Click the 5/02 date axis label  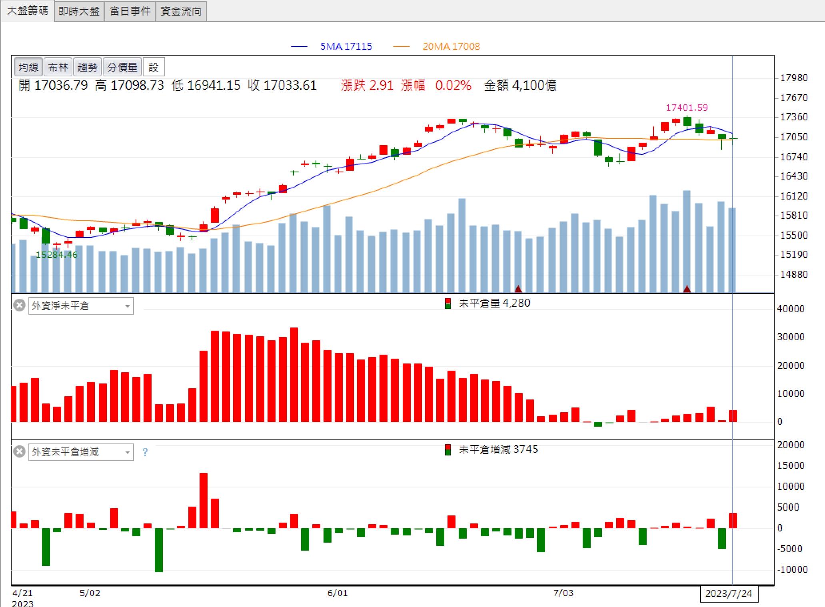click(90, 593)
